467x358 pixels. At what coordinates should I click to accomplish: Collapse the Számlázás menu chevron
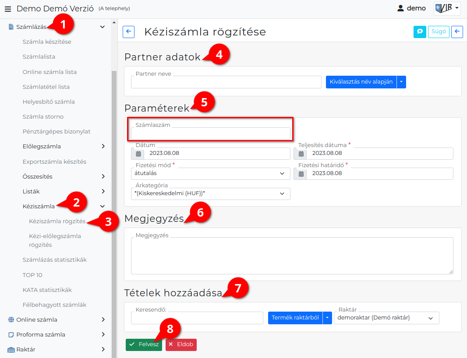(x=103, y=27)
